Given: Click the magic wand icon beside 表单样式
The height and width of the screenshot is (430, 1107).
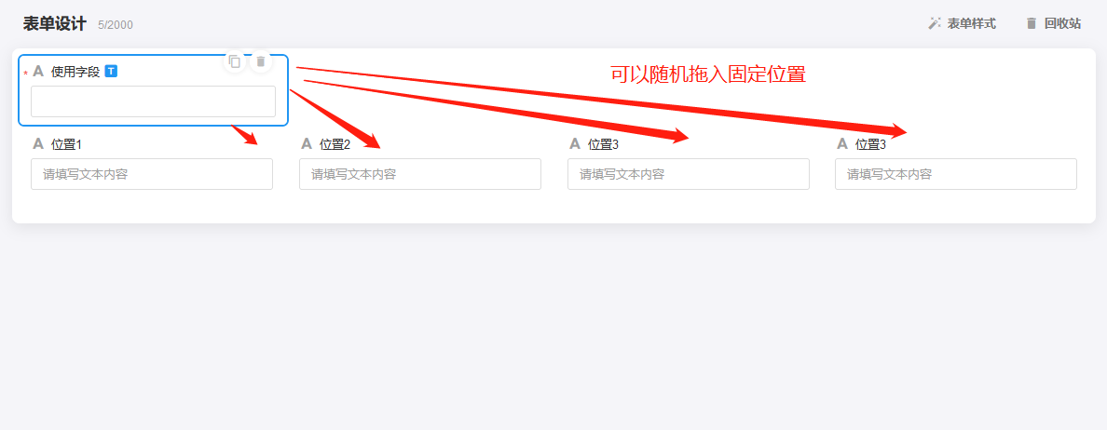Looking at the screenshot, I should [935, 23].
